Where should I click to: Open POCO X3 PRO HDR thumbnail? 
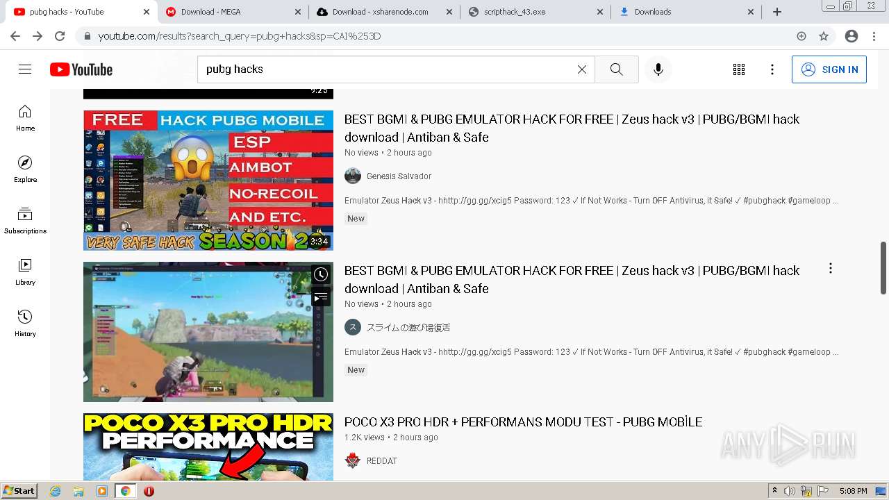208,447
